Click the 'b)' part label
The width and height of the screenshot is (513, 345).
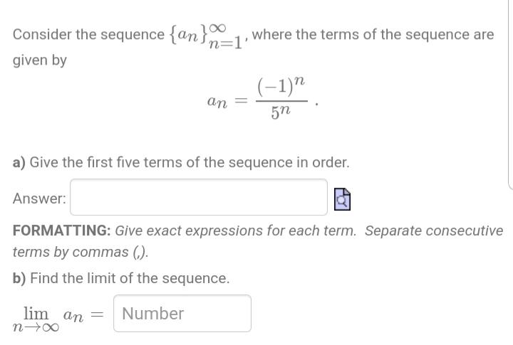pyautogui.click(x=19, y=278)
